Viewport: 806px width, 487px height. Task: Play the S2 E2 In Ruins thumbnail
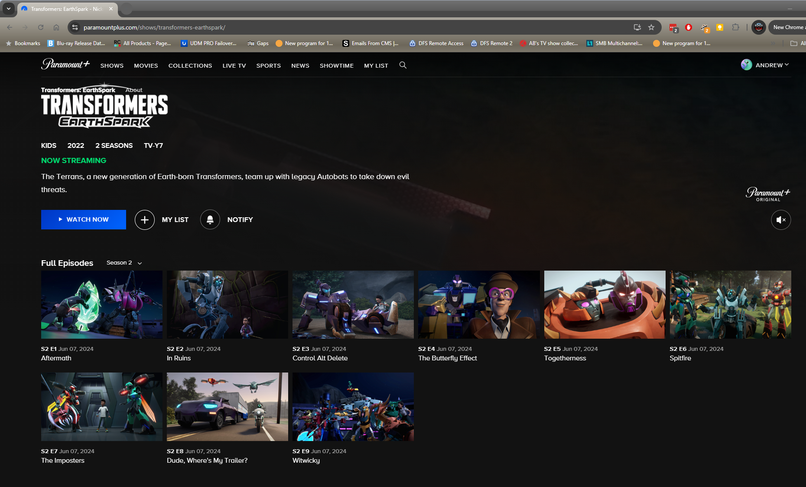point(227,305)
